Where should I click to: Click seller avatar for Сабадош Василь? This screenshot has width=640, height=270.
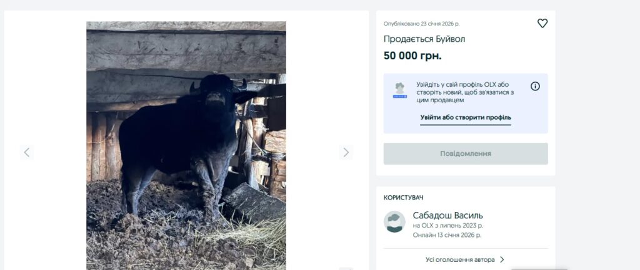pyautogui.click(x=394, y=221)
